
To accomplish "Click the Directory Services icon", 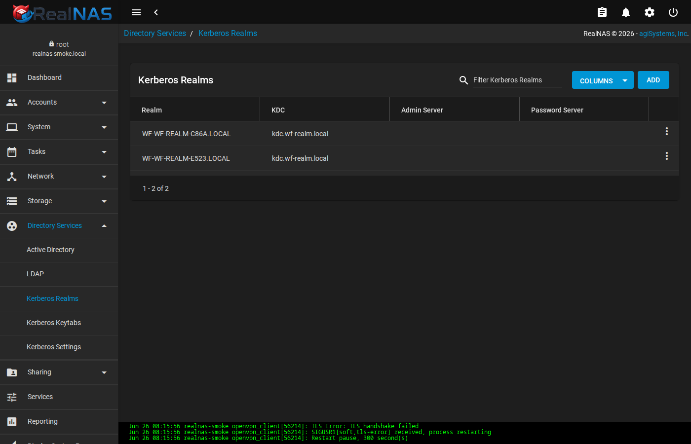I will click(12, 225).
